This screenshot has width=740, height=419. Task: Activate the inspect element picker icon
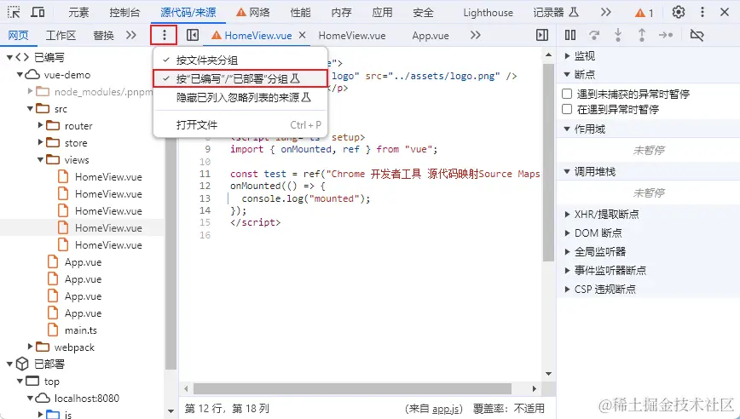click(14, 12)
